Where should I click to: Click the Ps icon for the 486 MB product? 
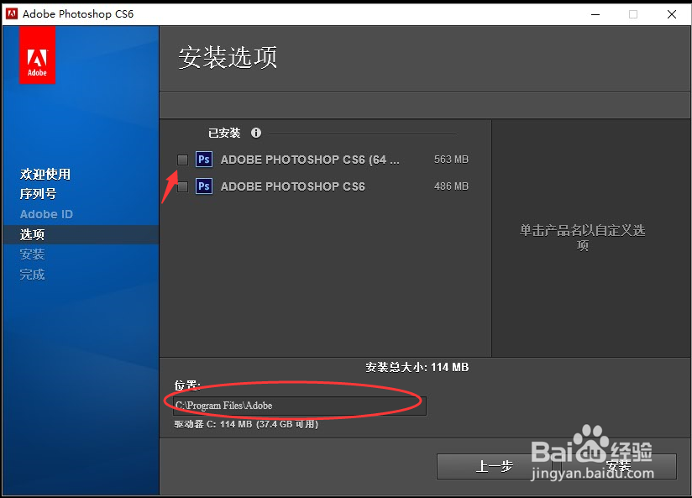(204, 186)
